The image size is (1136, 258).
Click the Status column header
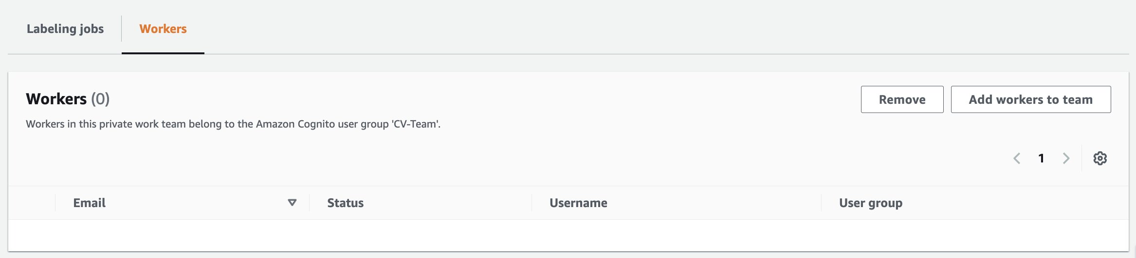pyautogui.click(x=346, y=203)
